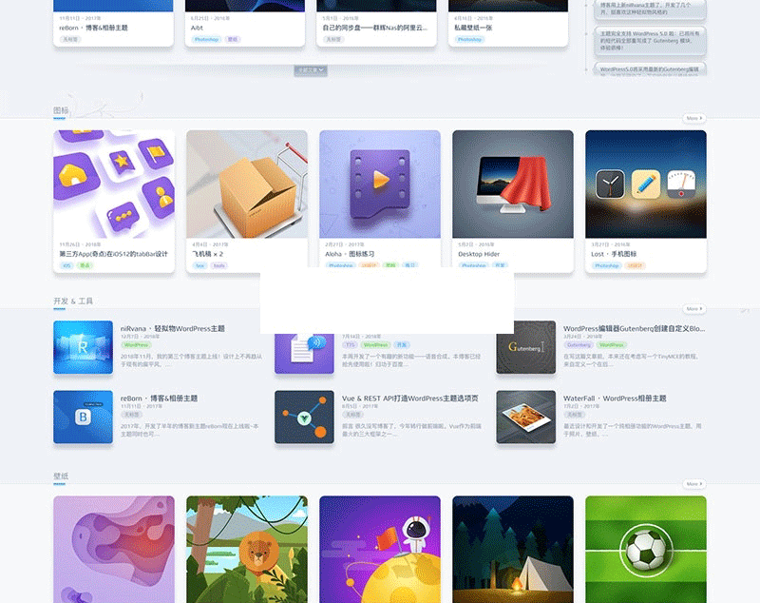Click WordPress tag under Gutenberg article

pos(611,345)
